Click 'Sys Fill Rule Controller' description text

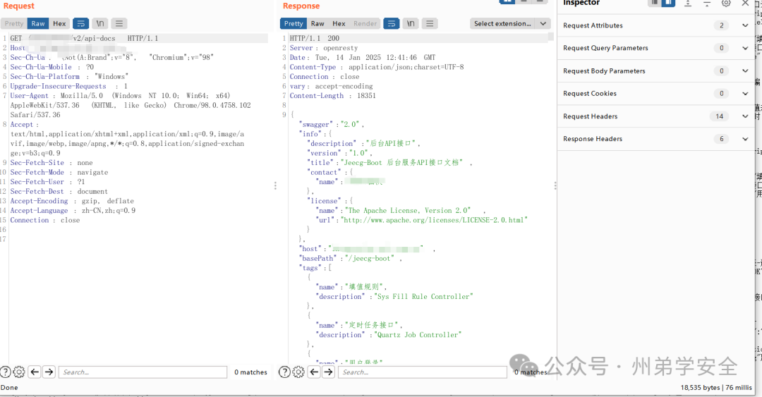pyautogui.click(x=424, y=297)
